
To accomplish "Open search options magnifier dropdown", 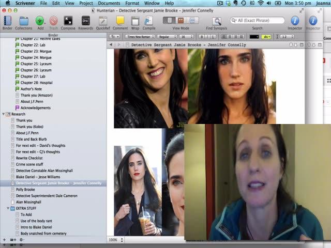I will [233, 21].
